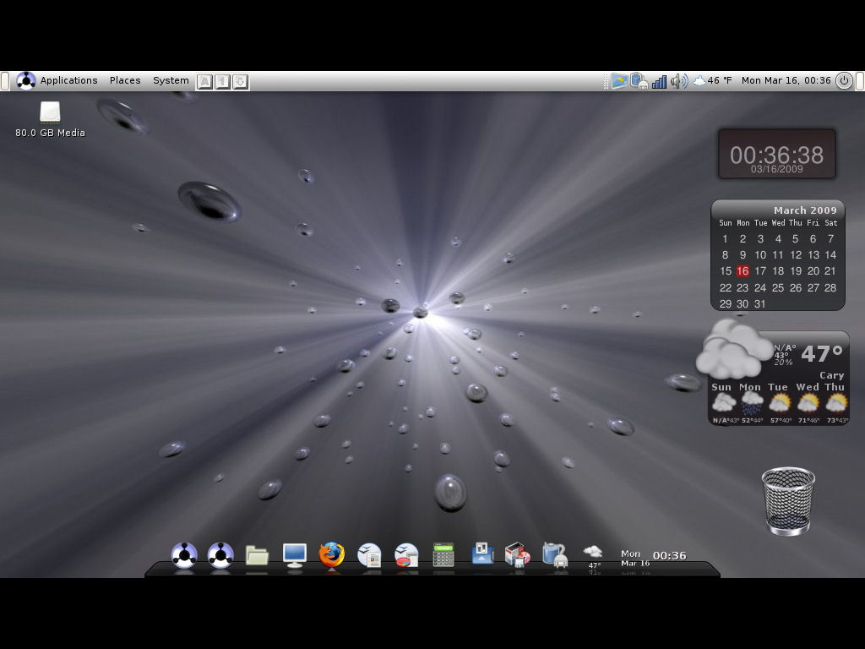
Task: Click the Caps Lock 'A' keyboard indicator
Action: [x=204, y=82]
